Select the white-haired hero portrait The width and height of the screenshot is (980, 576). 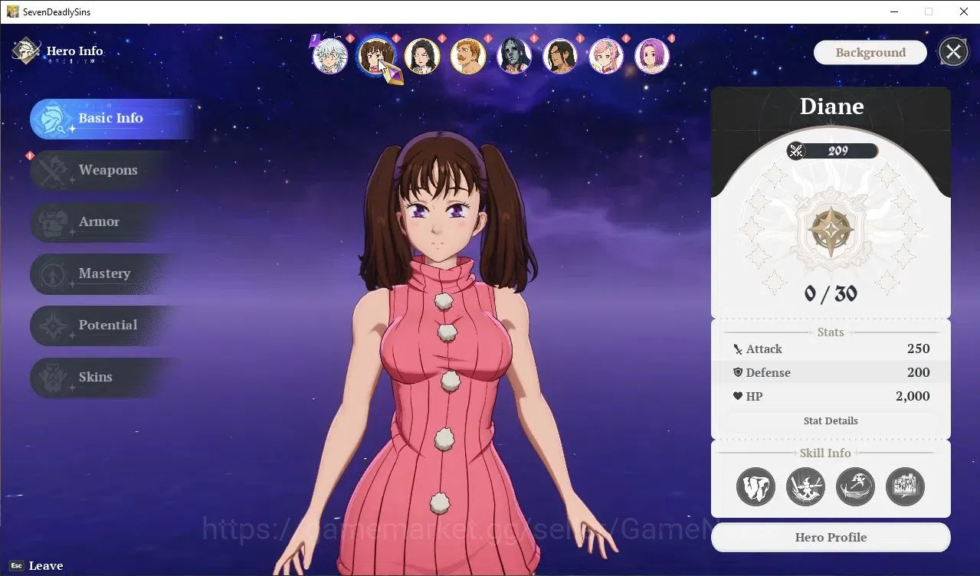click(x=330, y=56)
